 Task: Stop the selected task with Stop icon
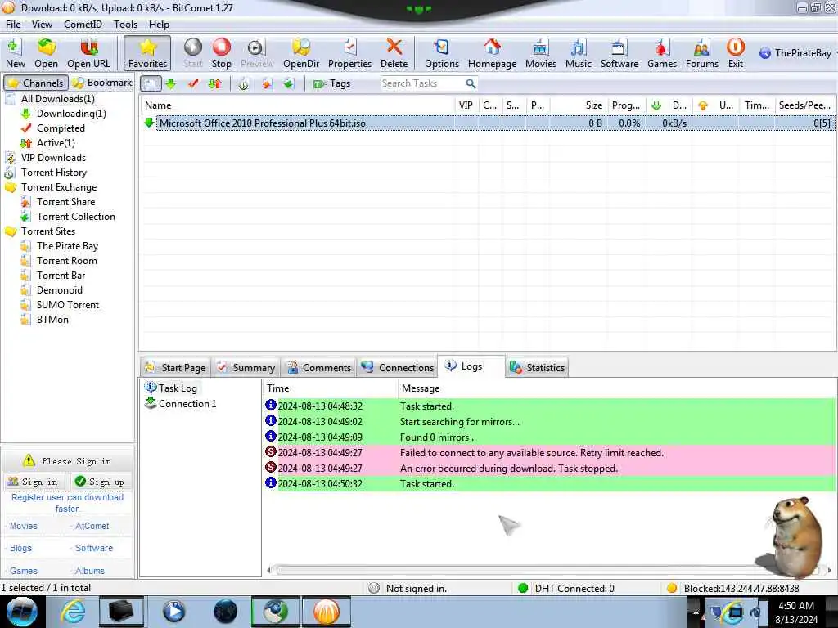pos(221,53)
